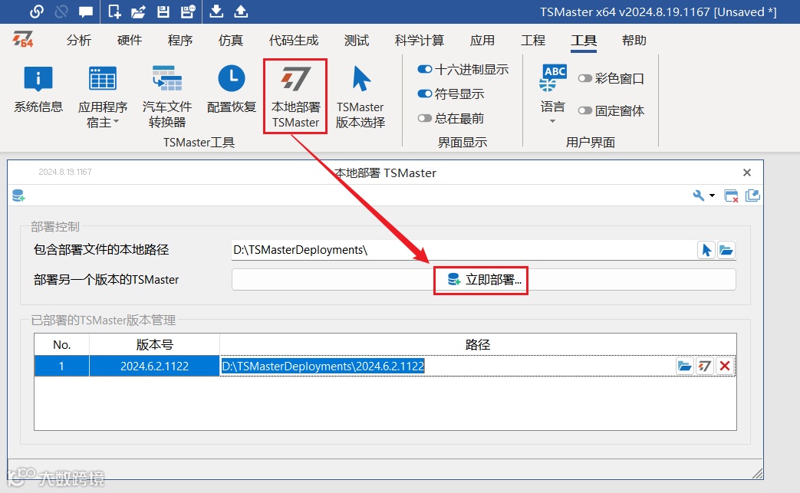Open the 科学计算 menu tab
This screenshot has height=493, width=800.
coord(420,41)
